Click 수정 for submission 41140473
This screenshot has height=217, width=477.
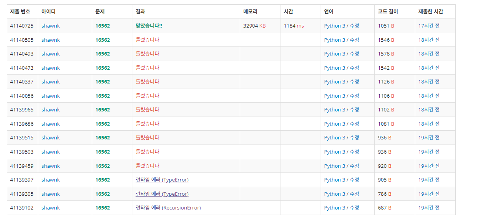tap(355, 68)
